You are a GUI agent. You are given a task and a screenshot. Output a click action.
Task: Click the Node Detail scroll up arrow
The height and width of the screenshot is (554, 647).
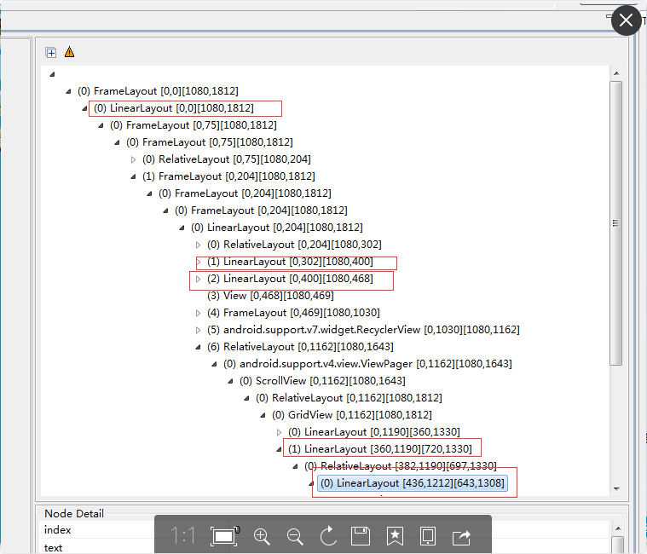[x=618, y=528]
